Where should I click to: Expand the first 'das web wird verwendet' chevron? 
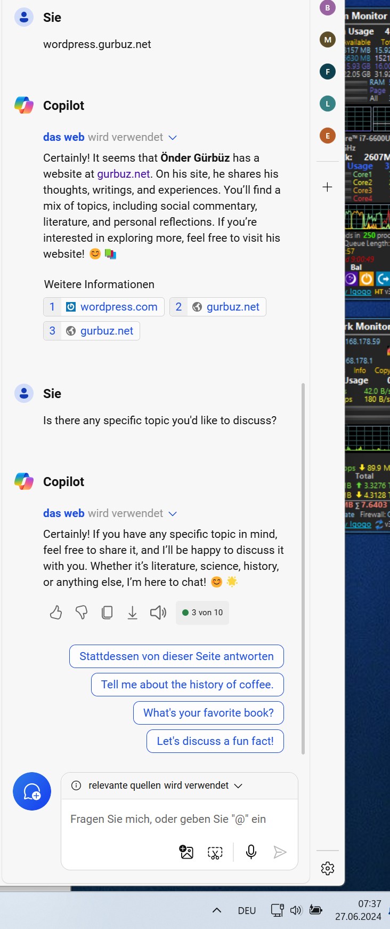pos(173,138)
